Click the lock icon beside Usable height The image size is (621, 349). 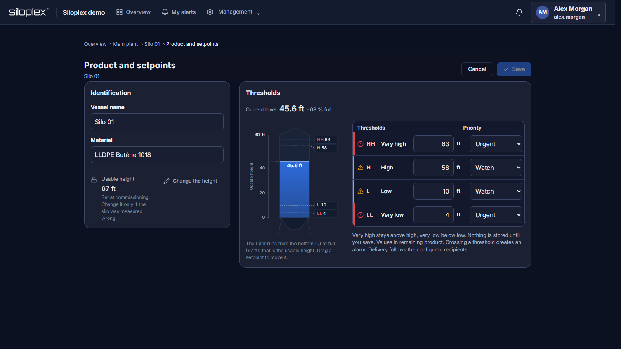click(x=94, y=180)
